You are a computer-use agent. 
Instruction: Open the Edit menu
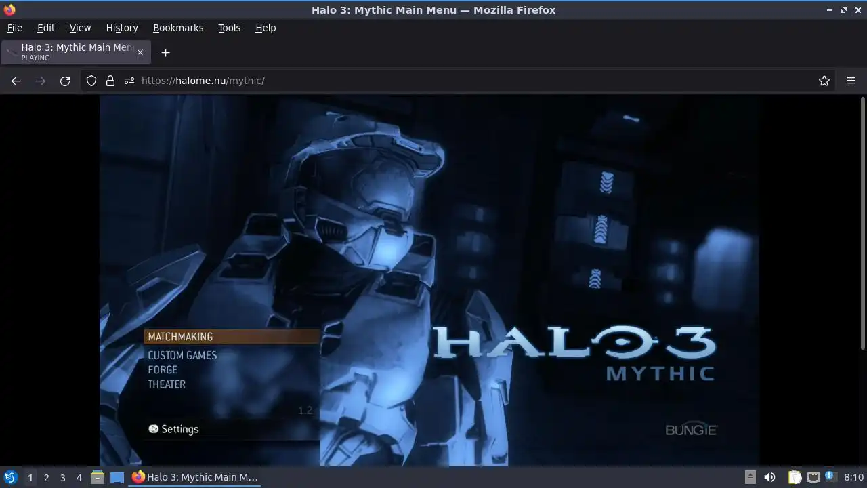click(46, 28)
